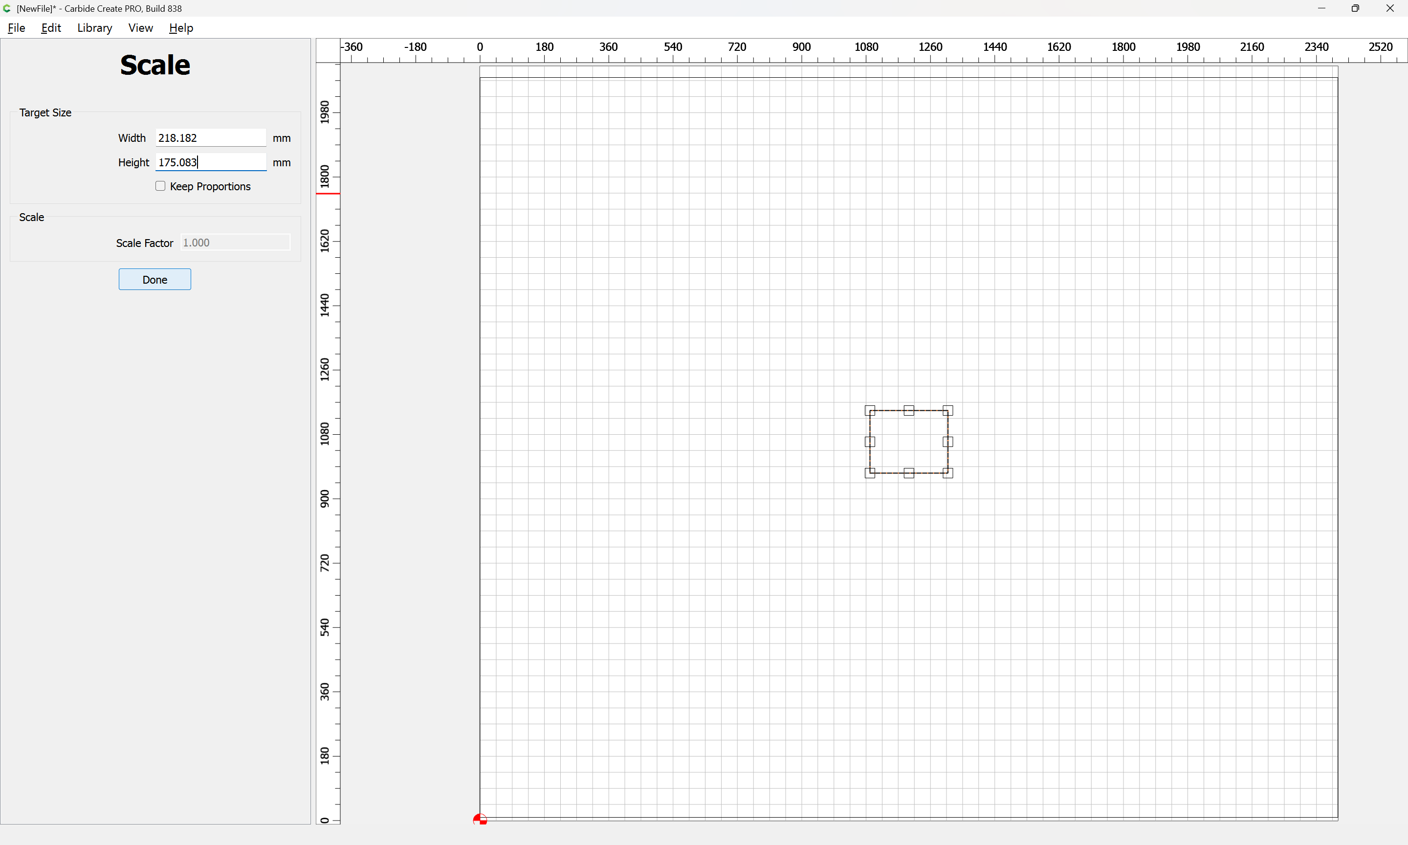
Task: Click top-left selection handle of the rectangle
Action: tap(870, 411)
